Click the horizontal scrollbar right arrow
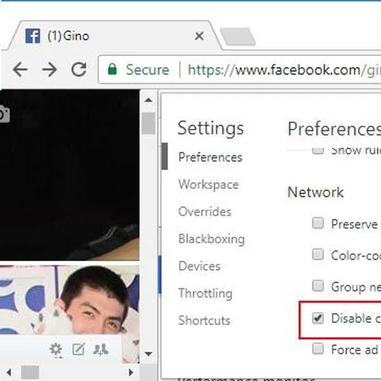 [x=131, y=372]
